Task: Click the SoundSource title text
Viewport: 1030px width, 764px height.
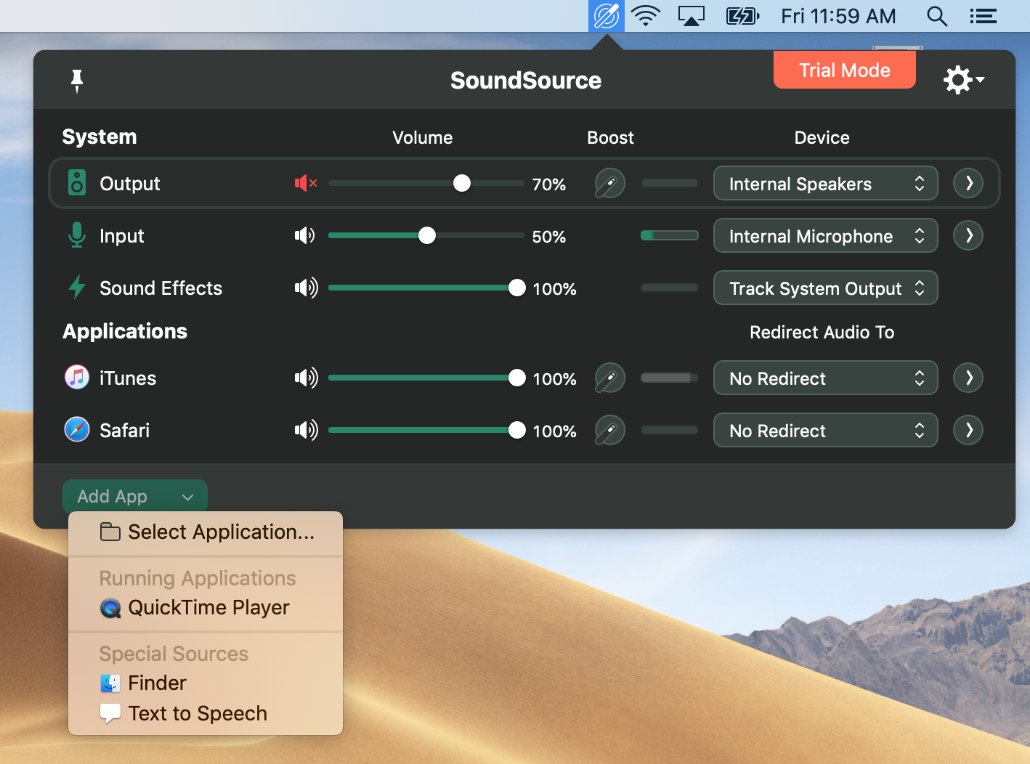Action: tap(526, 81)
